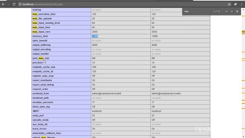245x138 pixels.
Task: Click the serialize_precision directive
Action: point(43,102)
